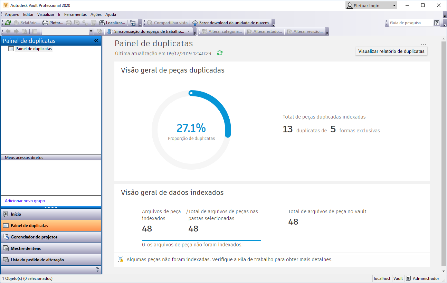Image resolution: width=447 pixels, height=283 pixels.
Task: Click the greyed refresh-view icon beside path box
Action: click(99, 31)
